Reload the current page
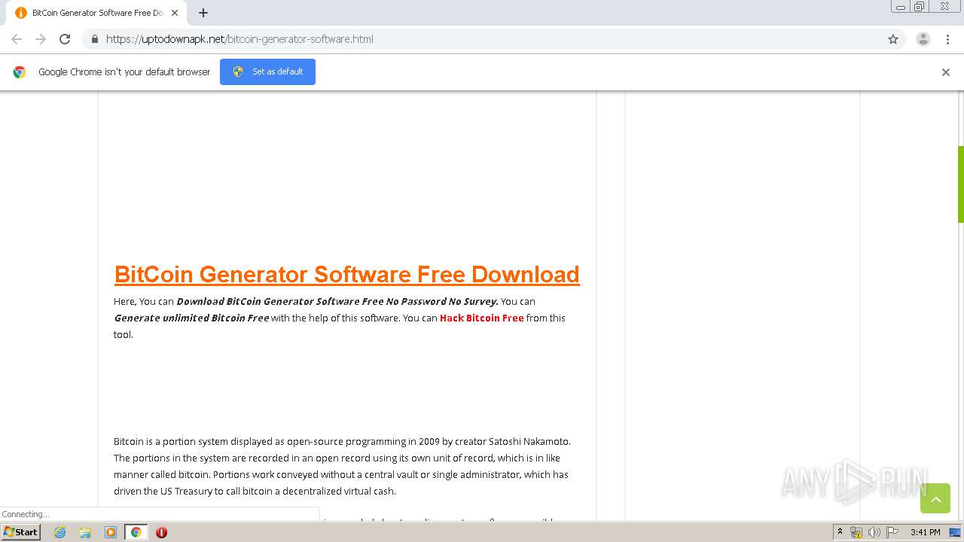 coord(65,39)
